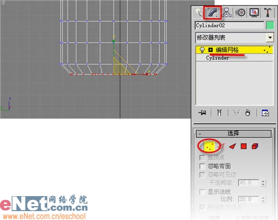This screenshot has width=278, height=220.
Task: Open the green object color swatch
Action: click(x=270, y=26)
